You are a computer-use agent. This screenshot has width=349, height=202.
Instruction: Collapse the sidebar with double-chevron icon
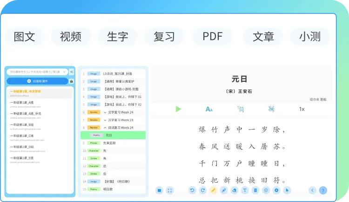point(72,72)
